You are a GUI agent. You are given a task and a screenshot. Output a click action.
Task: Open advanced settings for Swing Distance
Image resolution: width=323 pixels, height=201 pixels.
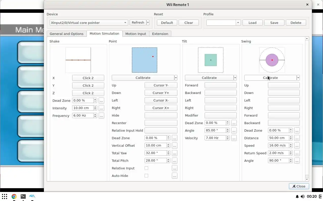point(297,138)
